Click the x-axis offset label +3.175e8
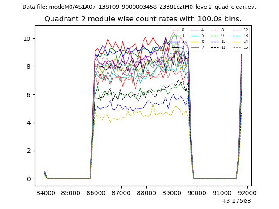This screenshot has height=209, width=279. point(236,201)
